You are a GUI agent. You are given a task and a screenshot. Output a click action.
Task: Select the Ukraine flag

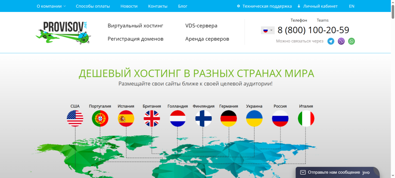coord(254,118)
